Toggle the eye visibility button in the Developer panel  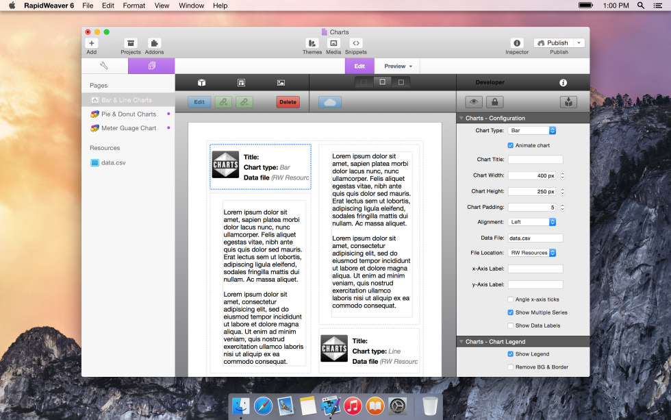coord(474,102)
